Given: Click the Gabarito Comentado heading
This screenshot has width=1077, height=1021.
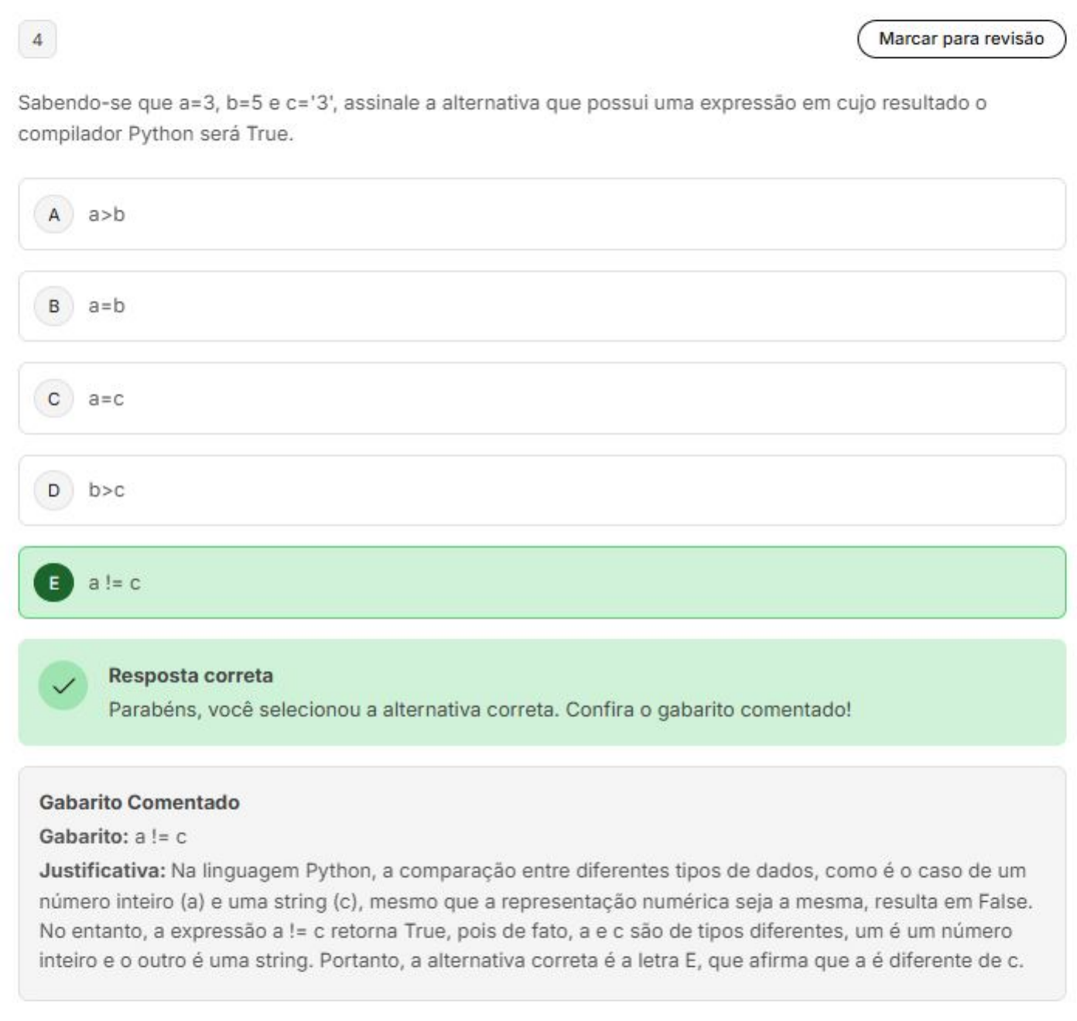Looking at the screenshot, I should [139, 802].
